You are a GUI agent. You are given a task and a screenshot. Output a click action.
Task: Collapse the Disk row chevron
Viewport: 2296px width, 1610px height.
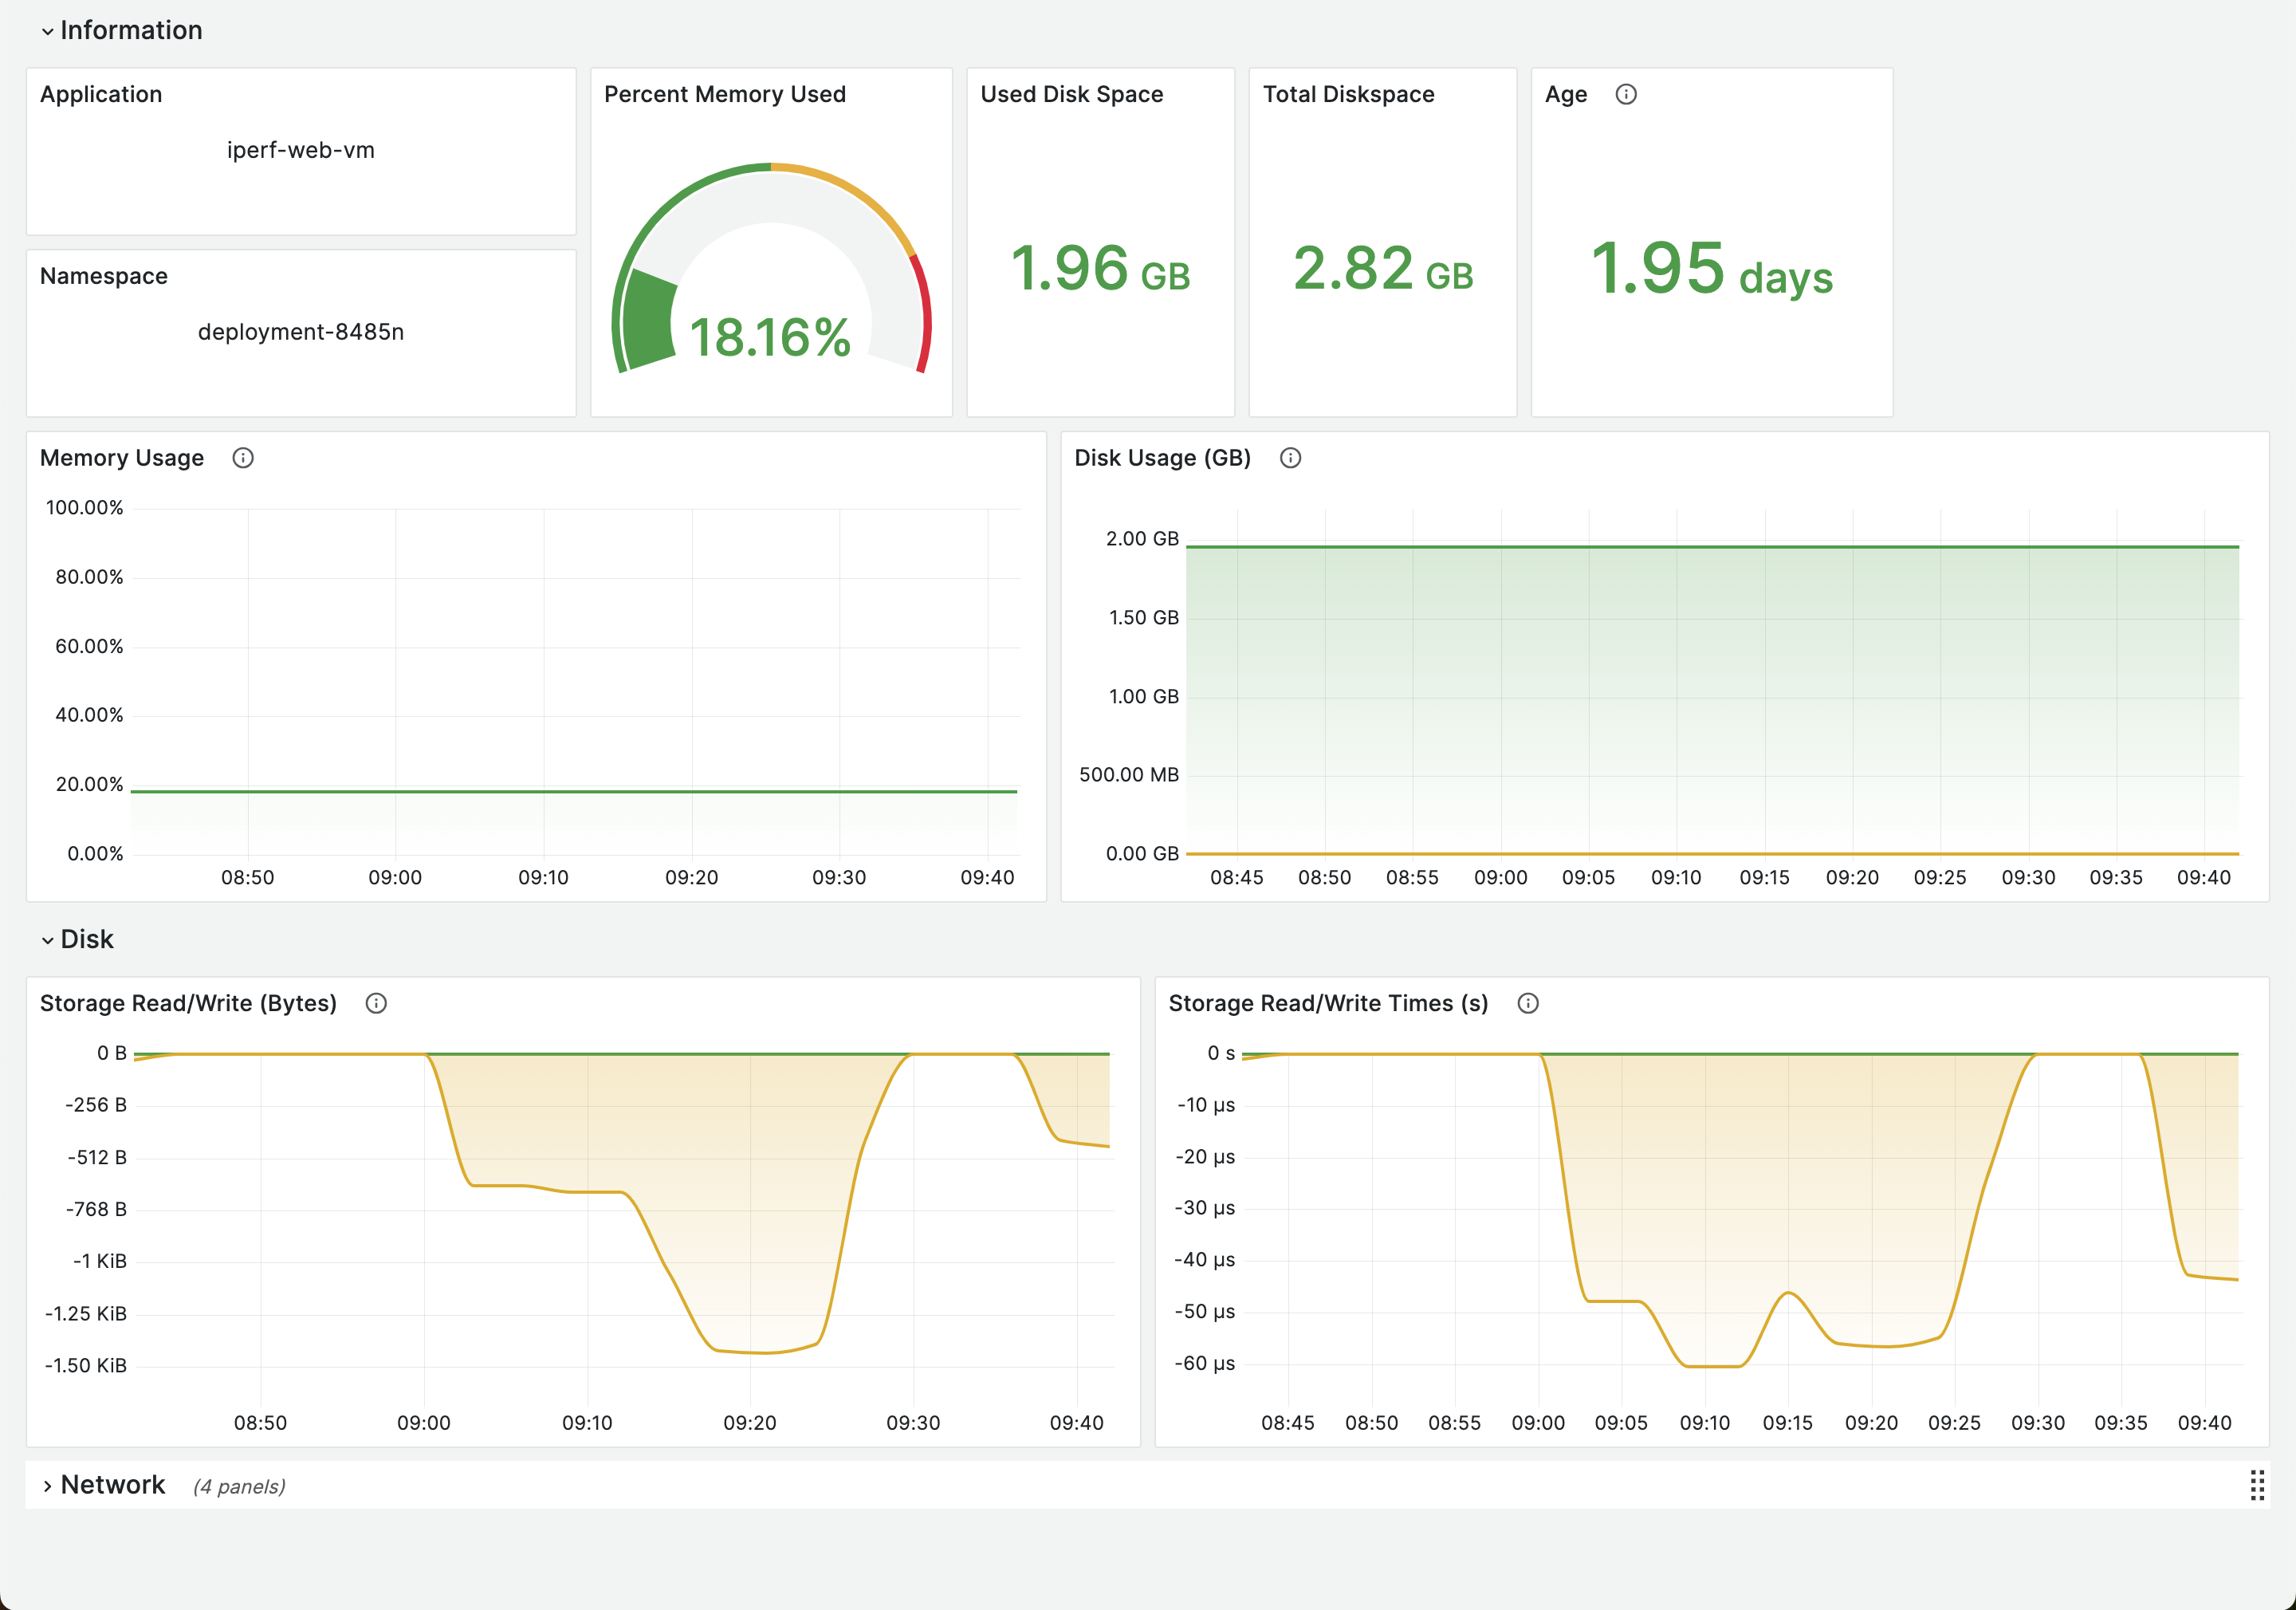click(47, 940)
